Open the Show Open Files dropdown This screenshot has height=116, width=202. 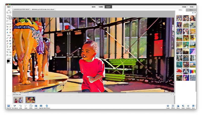(x=21, y=94)
